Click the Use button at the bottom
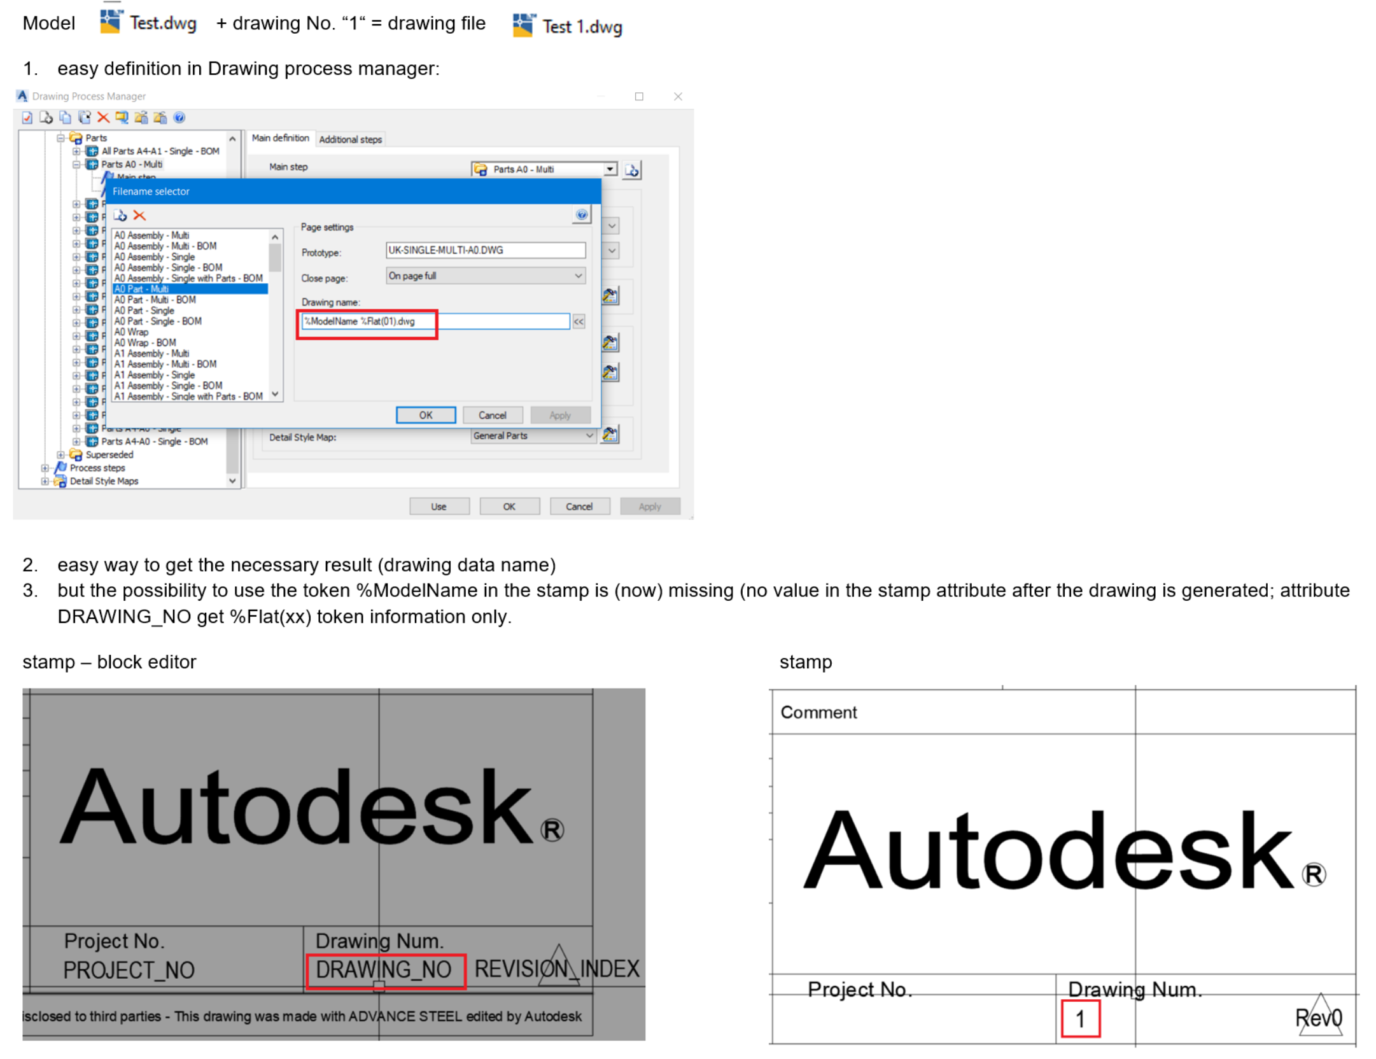This screenshot has width=1376, height=1059. pos(439,506)
